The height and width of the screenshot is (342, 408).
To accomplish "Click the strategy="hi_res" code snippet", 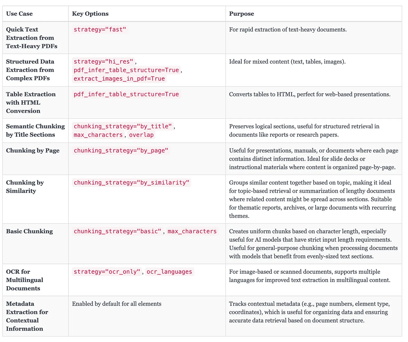I will pos(103,62).
